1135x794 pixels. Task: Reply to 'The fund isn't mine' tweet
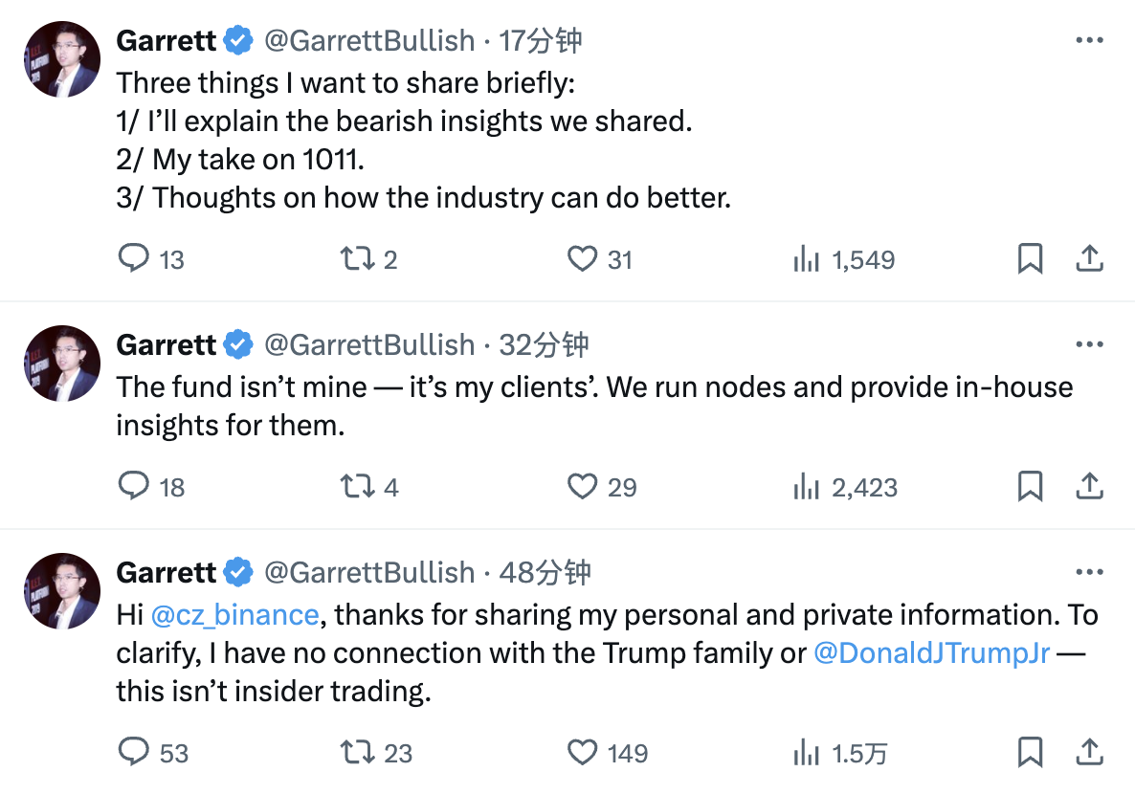tap(135, 487)
